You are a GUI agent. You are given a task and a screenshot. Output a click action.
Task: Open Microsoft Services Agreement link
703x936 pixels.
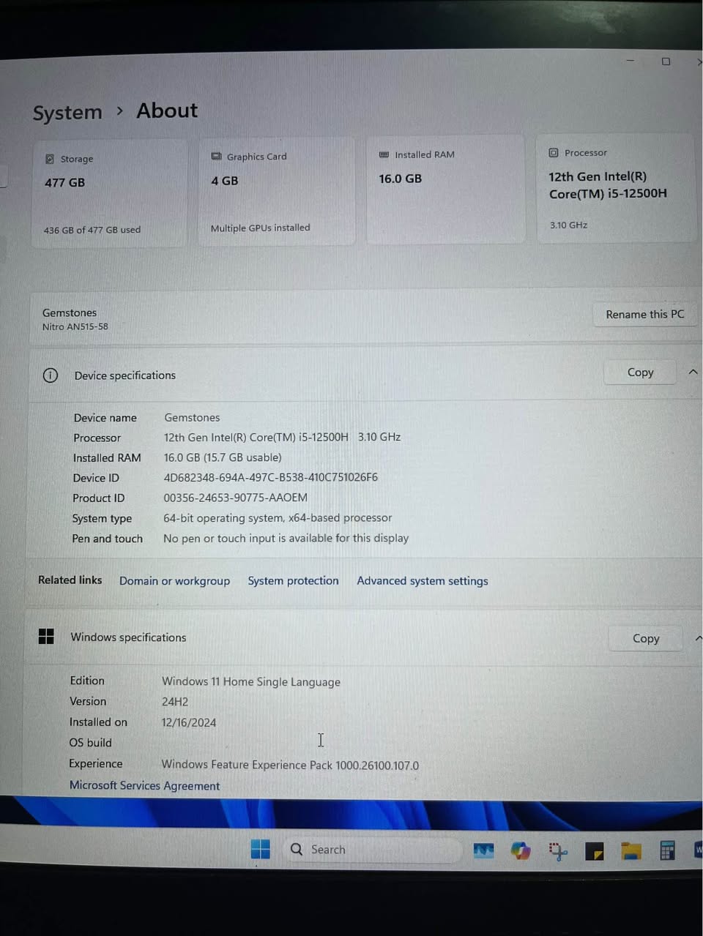tap(144, 785)
